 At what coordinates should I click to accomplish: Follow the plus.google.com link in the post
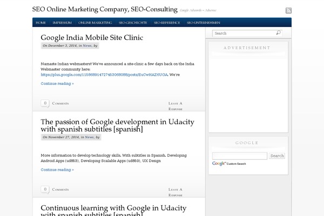pyautogui.click(x=104, y=75)
